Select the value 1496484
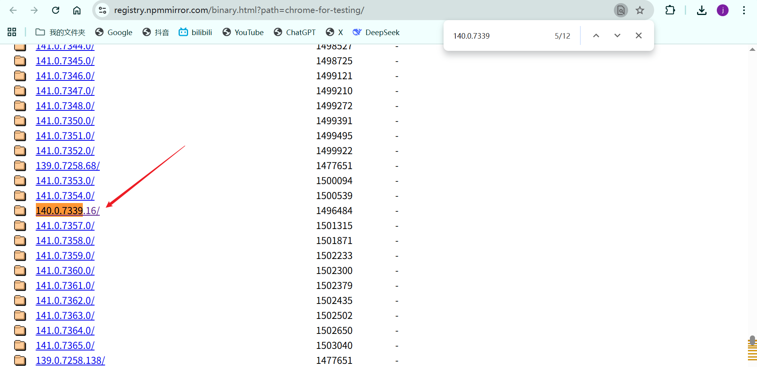Screen dimensions: 757x367 click(x=334, y=211)
